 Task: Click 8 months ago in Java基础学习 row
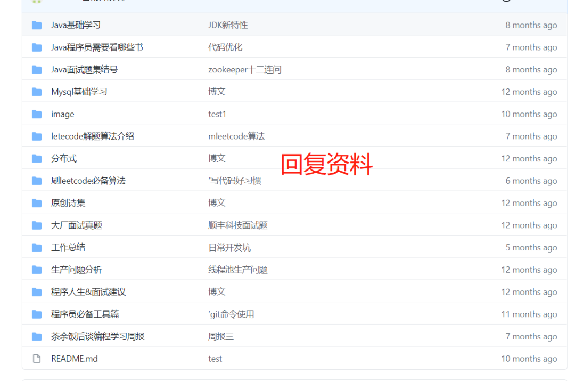[531, 25]
